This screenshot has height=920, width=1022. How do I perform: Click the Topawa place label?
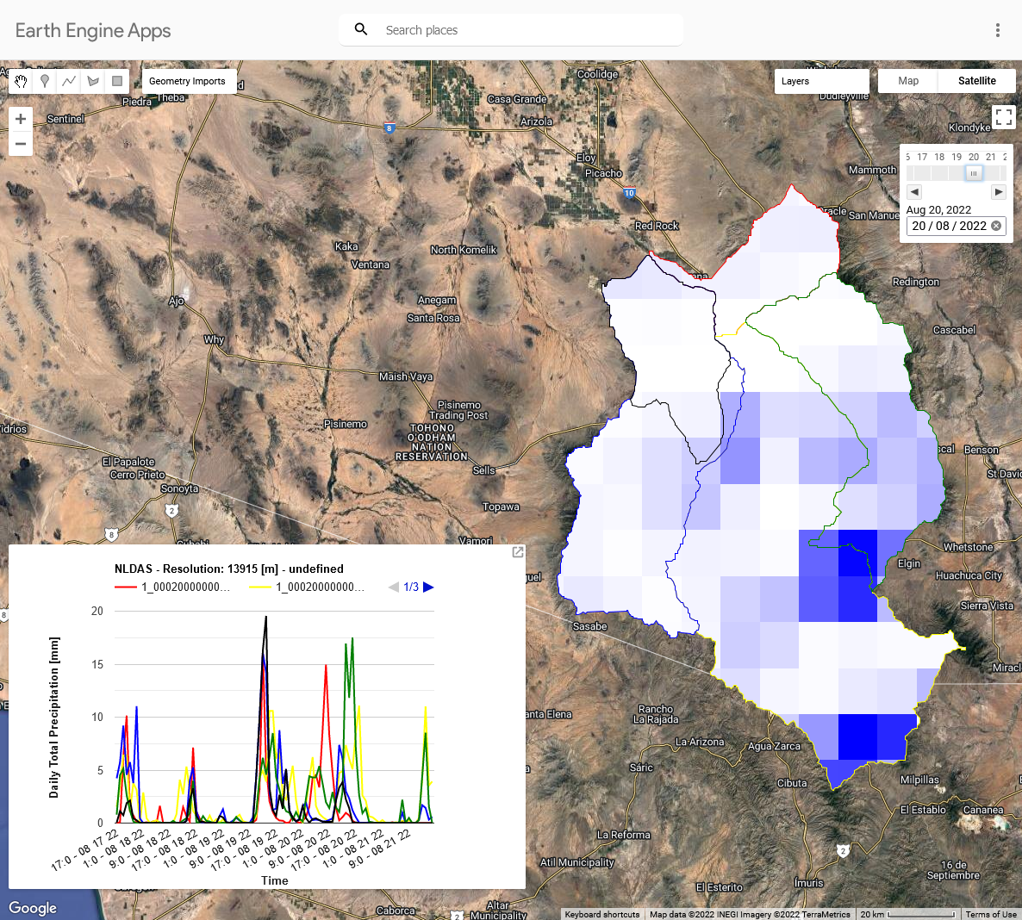[x=501, y=507]
